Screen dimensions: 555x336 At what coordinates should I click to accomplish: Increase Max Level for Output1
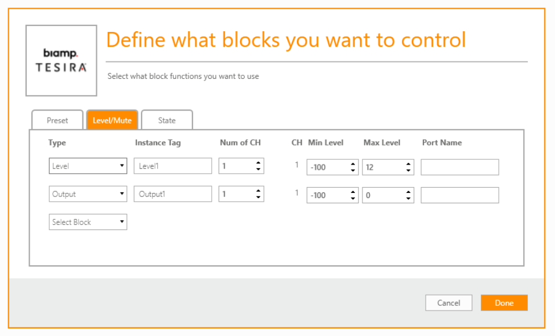click(409, 192)
